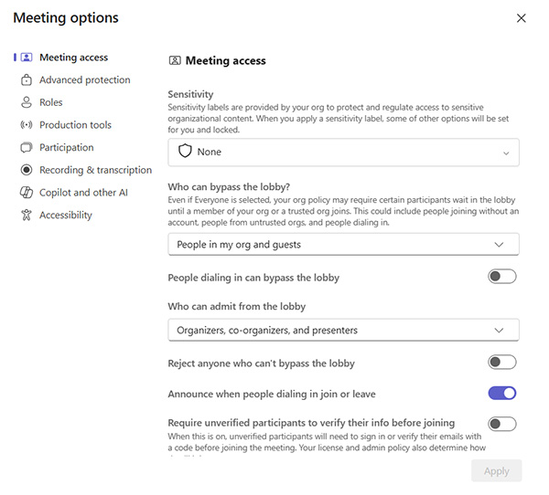
Task: Click the Production tools broadcast icon
Action: pos(27,125)
